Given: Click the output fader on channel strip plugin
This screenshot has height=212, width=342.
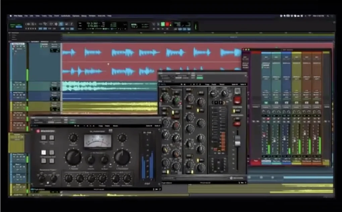Looking at the screenshot, I should (237, 140).
